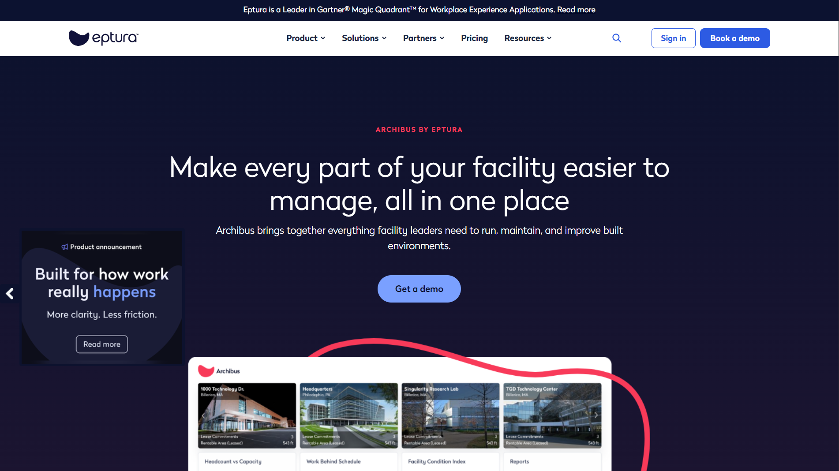Click the 'Archibus brings together everything' paragraph
The image size is (839, 471).
tap(419, 238)
